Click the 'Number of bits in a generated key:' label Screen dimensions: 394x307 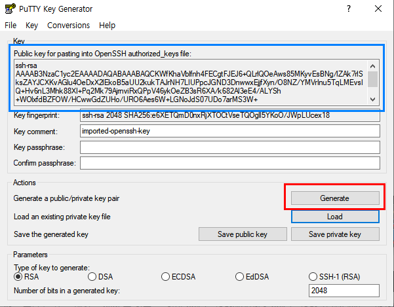67,291
